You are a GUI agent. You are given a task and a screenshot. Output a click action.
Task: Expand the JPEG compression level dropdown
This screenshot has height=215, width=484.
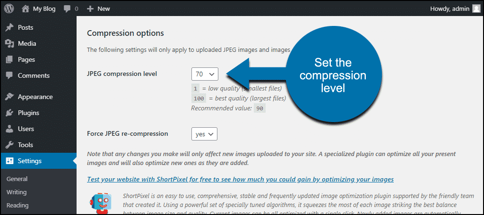click(x=205, y=74)
